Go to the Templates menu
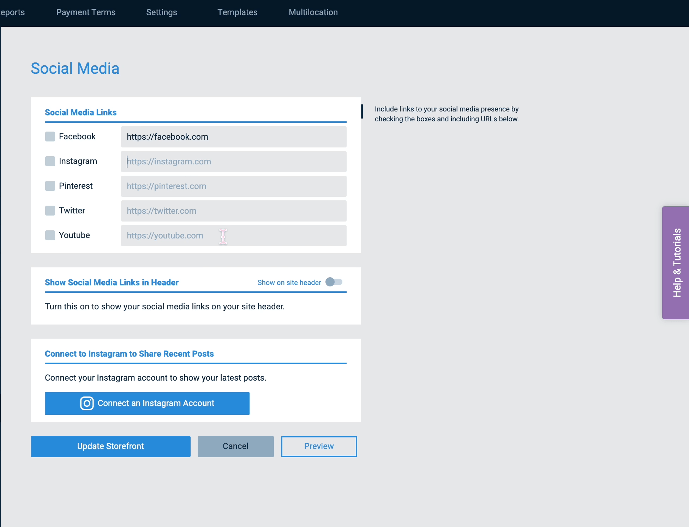Viewport: 689px width, 527px height. [x=238, y=12]
